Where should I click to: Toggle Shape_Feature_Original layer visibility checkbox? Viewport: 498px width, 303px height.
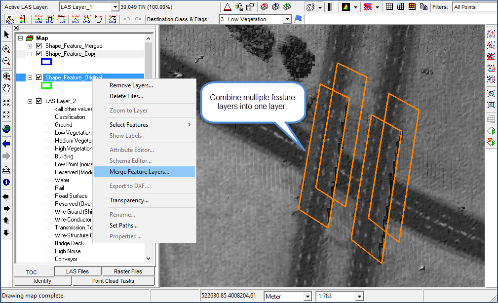pyautogui.click(x=39, y=77)
